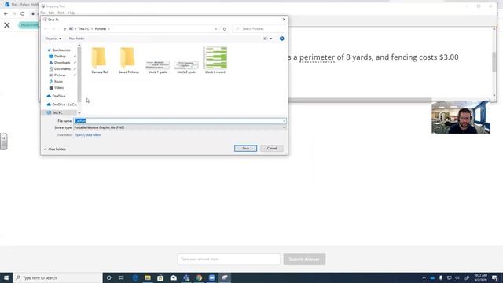The height and width of the screenshot is (283, 503).
Task: Click the File name text field
Action: [x=178, y=120]
